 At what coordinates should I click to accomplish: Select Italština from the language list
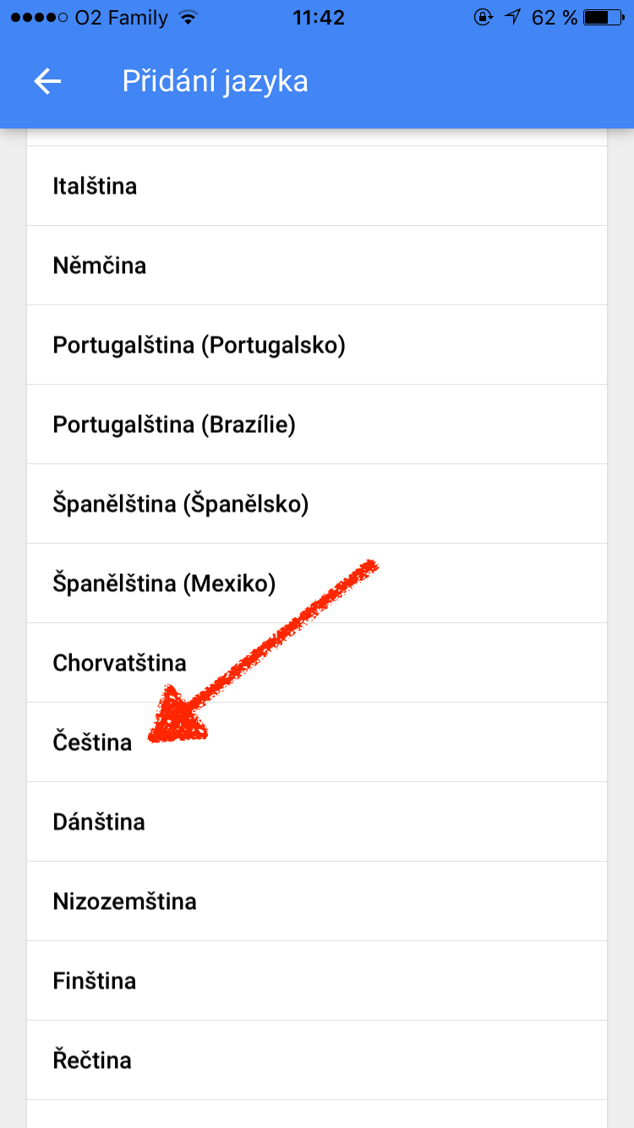pyautogui.click(x=95, y=186)
